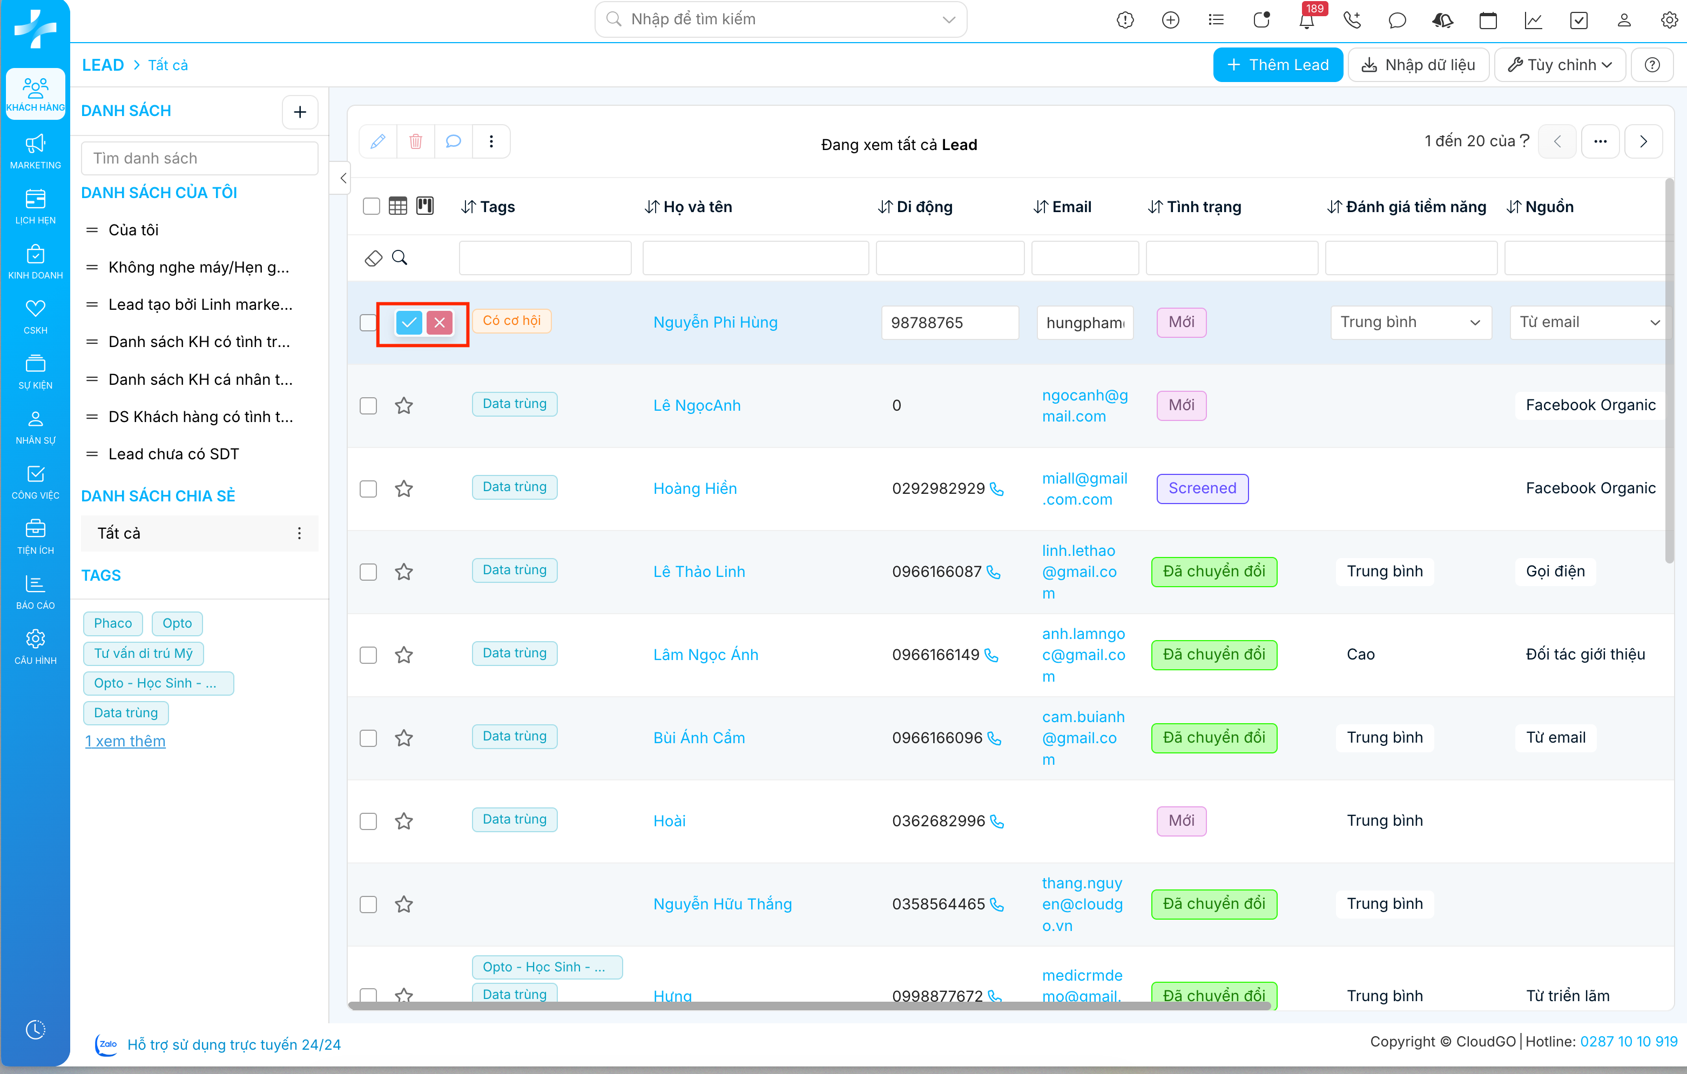Open notifications bell with 189 badge
This screenshot has width=1687, height=1074.
(1306, 19)
